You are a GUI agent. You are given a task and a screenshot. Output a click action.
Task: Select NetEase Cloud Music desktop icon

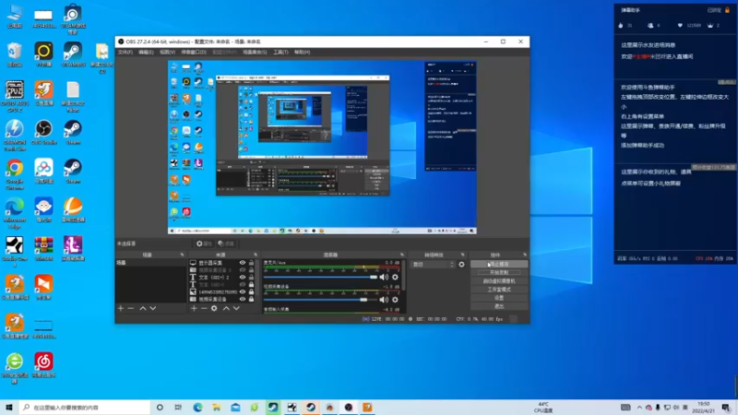coord(43,365)
